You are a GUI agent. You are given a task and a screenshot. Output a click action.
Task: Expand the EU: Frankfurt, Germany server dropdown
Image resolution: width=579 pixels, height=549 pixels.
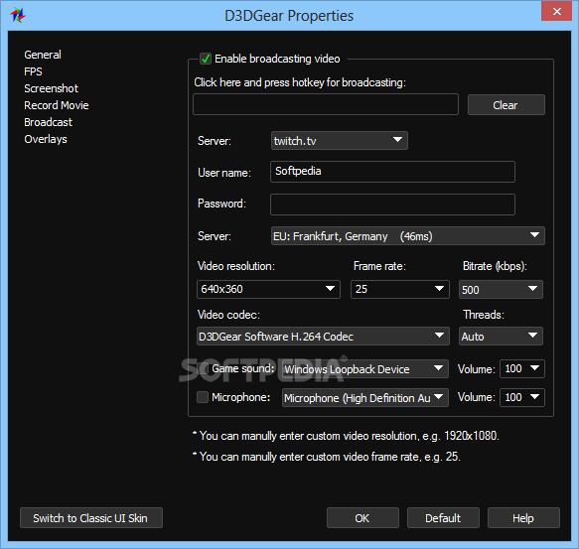point(407,236)
